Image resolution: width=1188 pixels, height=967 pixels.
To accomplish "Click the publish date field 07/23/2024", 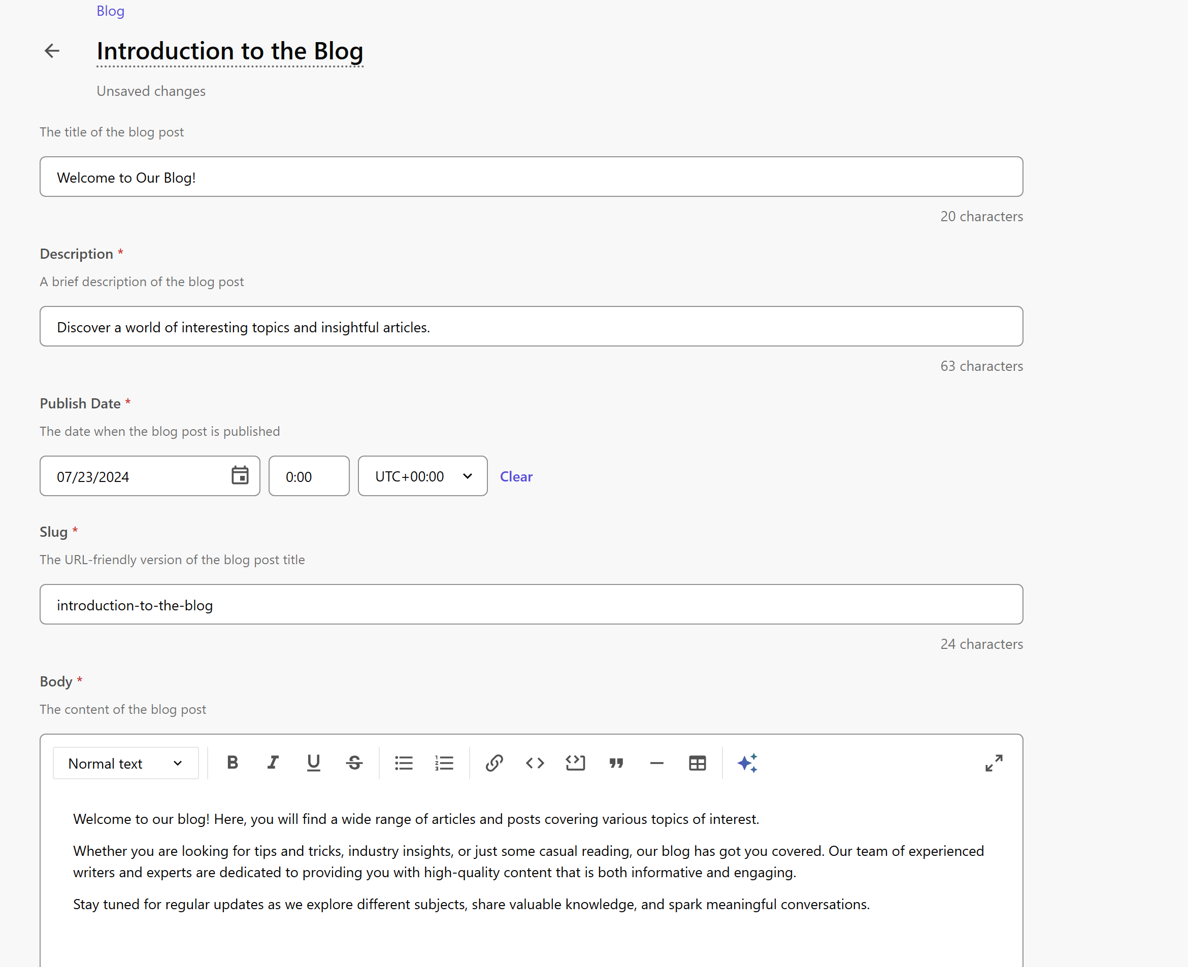I will coord(150,476).
